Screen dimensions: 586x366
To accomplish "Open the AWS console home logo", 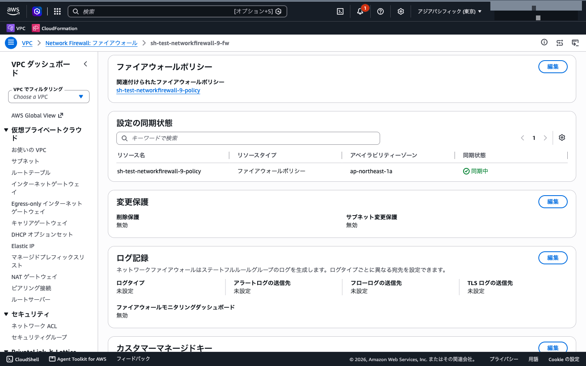I will click(x=13, y=11).
